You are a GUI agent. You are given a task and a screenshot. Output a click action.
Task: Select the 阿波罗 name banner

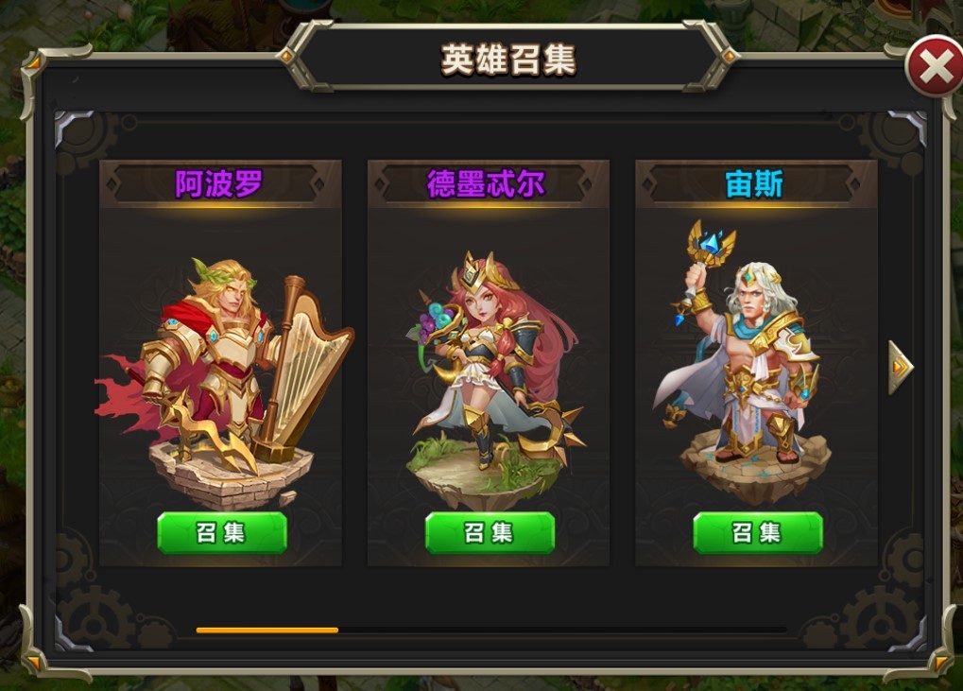click(220, 183)
